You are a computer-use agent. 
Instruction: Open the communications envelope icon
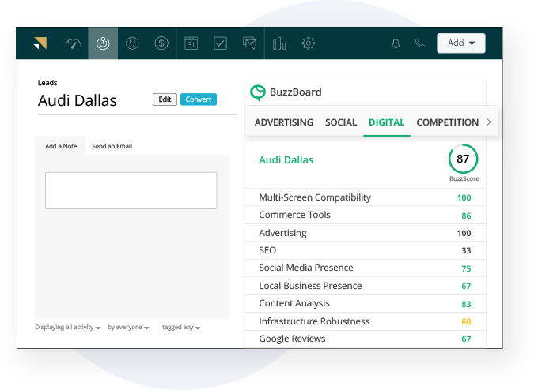click(249, 43)
